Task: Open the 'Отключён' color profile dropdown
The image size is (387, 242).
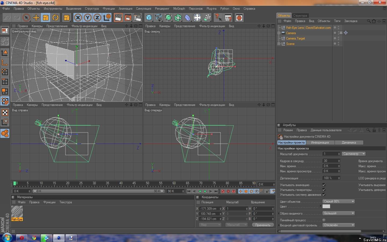Action: [339, 225]
